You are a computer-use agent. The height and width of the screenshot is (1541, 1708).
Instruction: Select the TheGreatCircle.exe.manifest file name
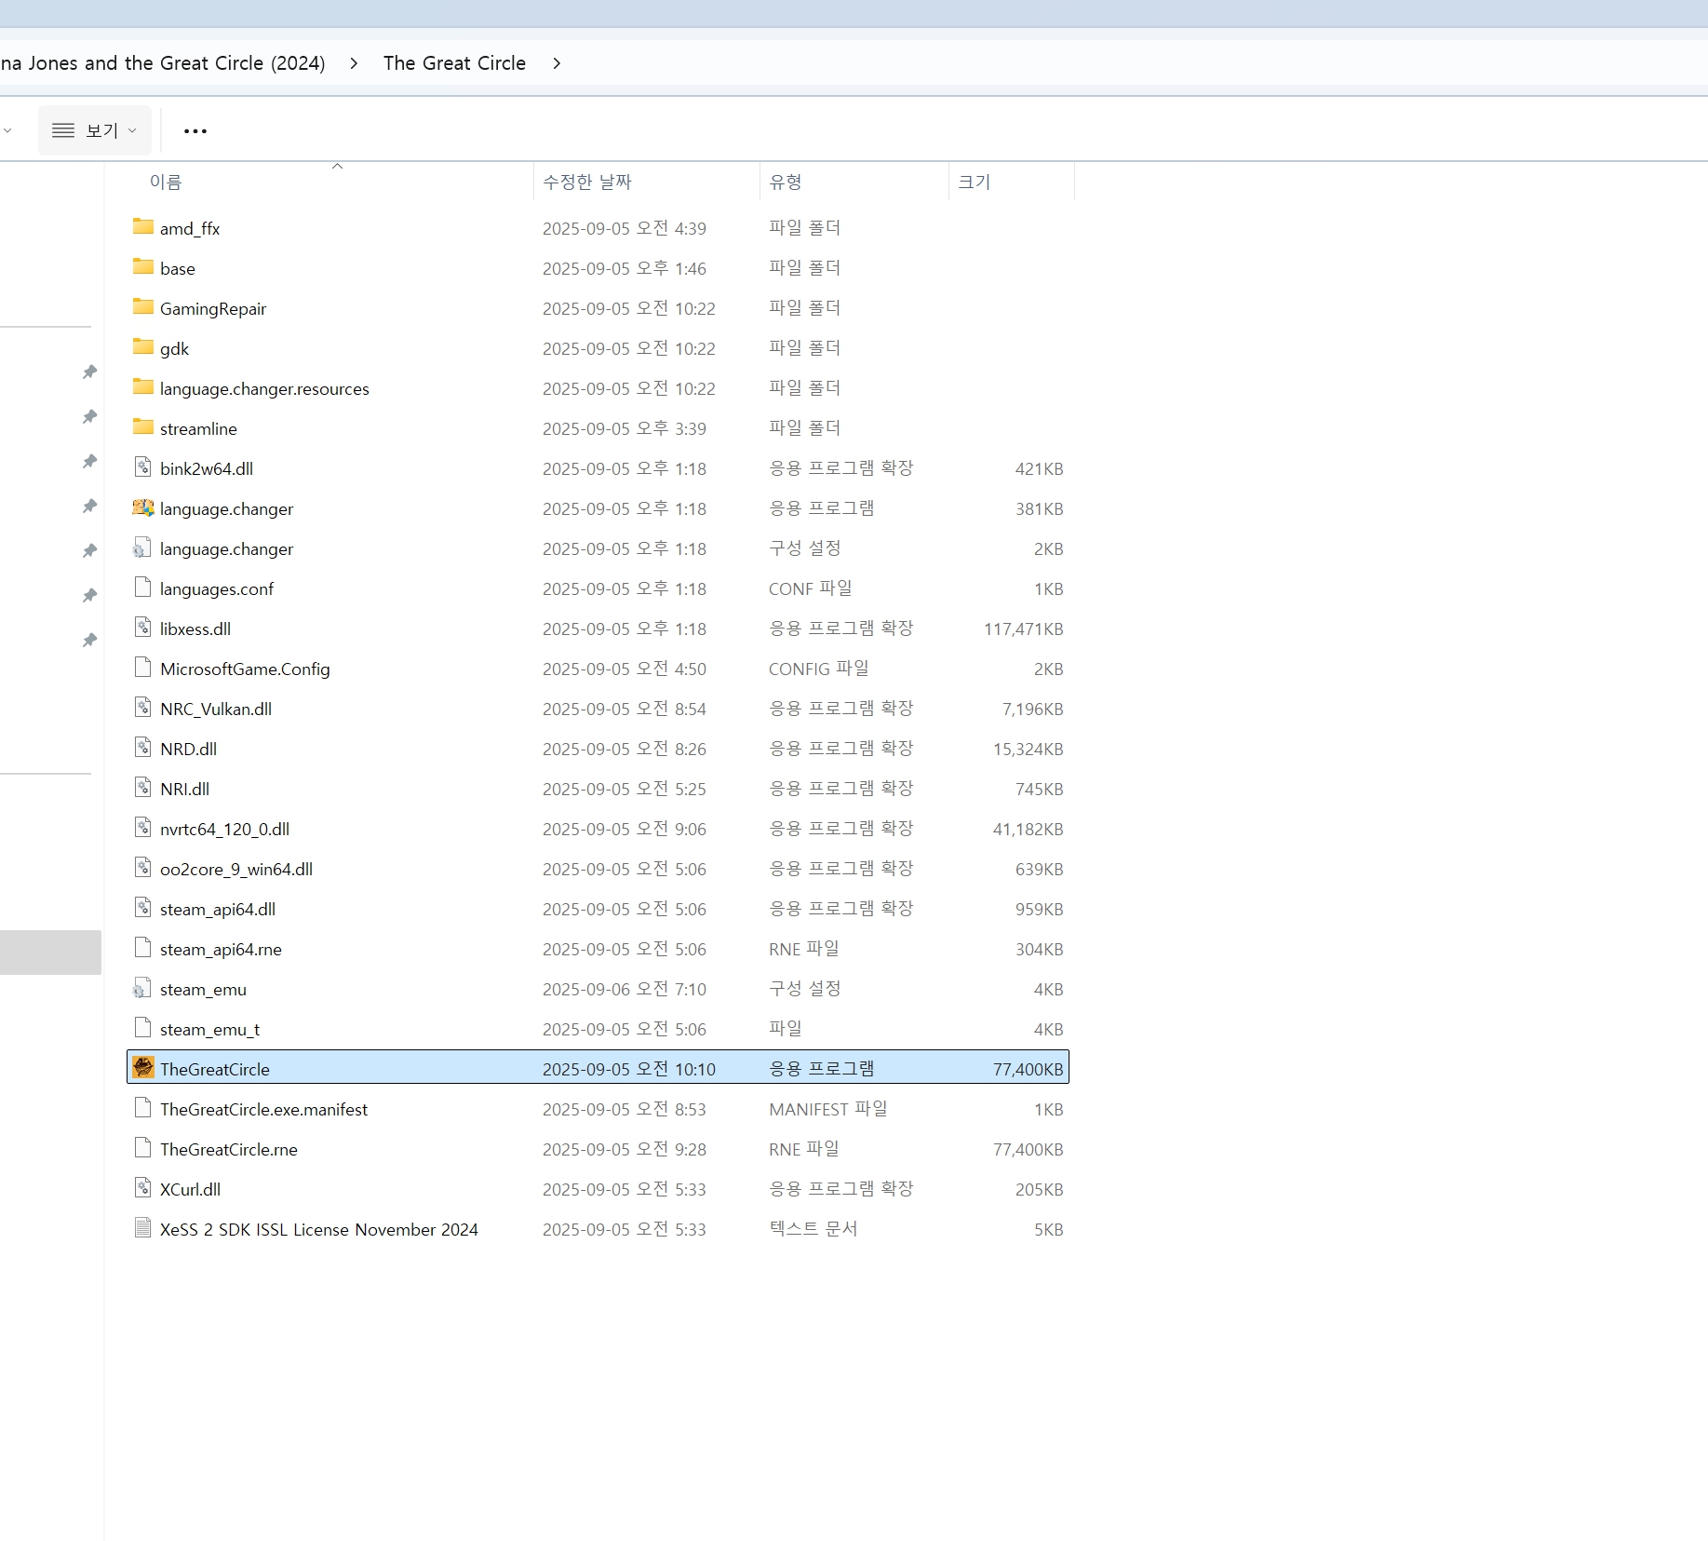263,1109
